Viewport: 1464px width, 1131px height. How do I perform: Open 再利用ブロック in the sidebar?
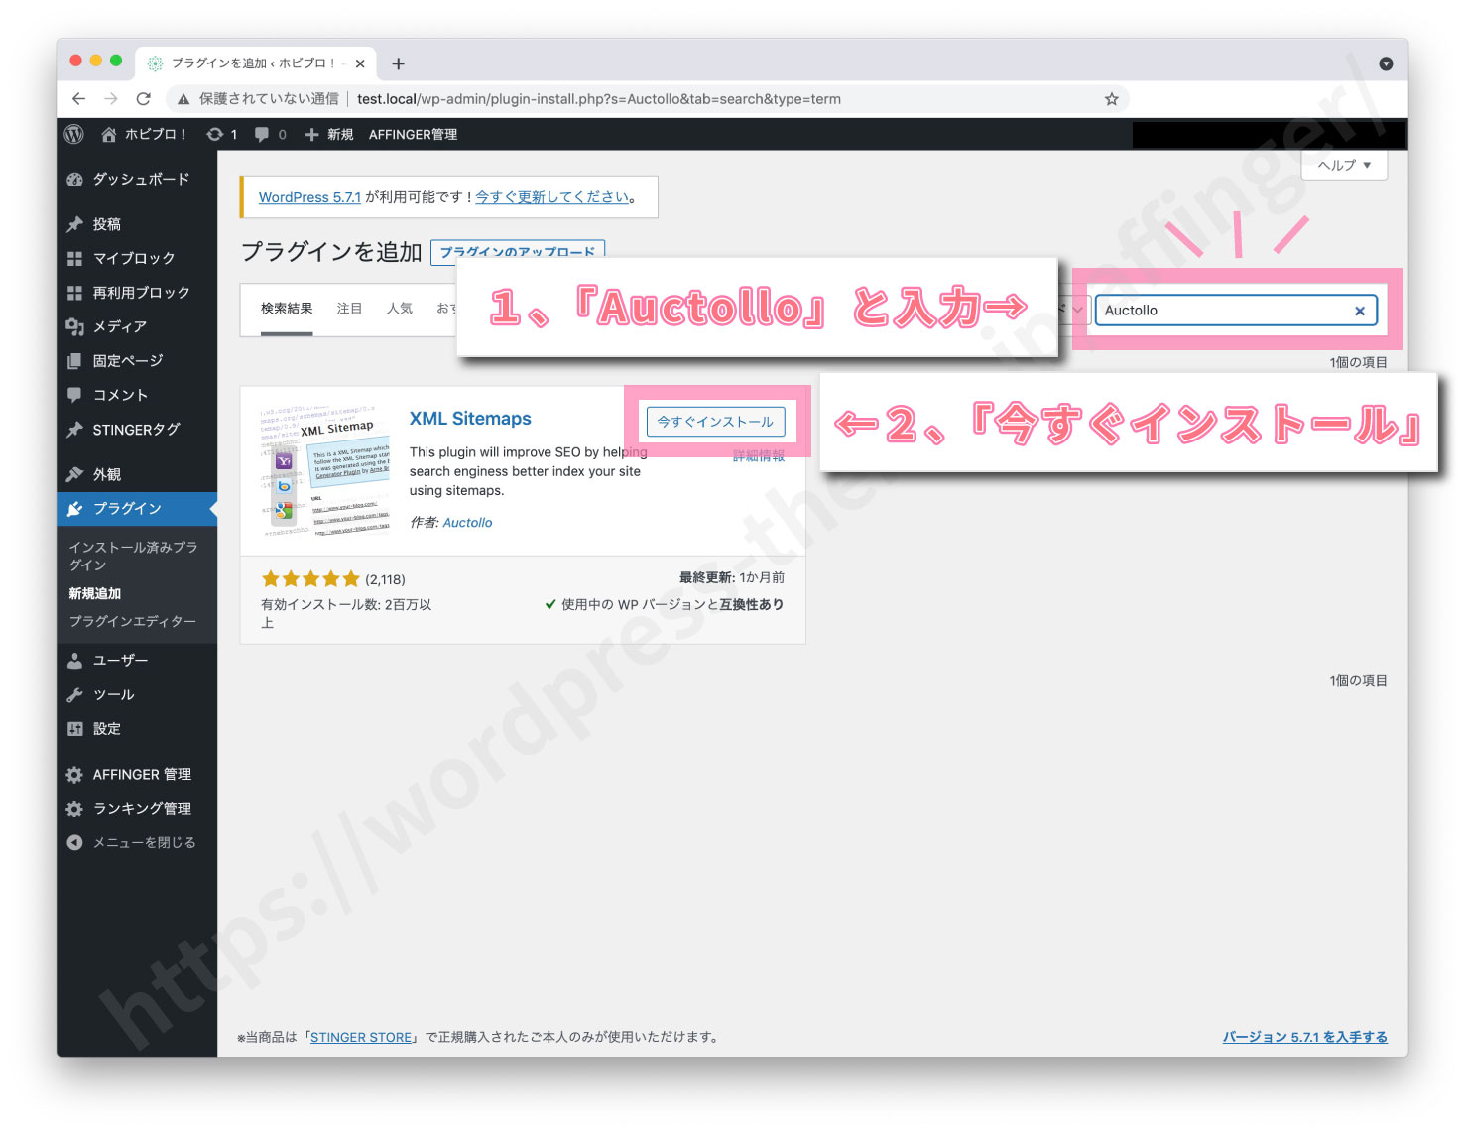pos(137,293)
